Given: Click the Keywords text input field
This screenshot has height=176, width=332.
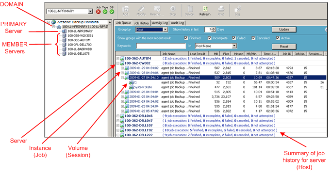Looking at the screenshot, I should point(161,46).
